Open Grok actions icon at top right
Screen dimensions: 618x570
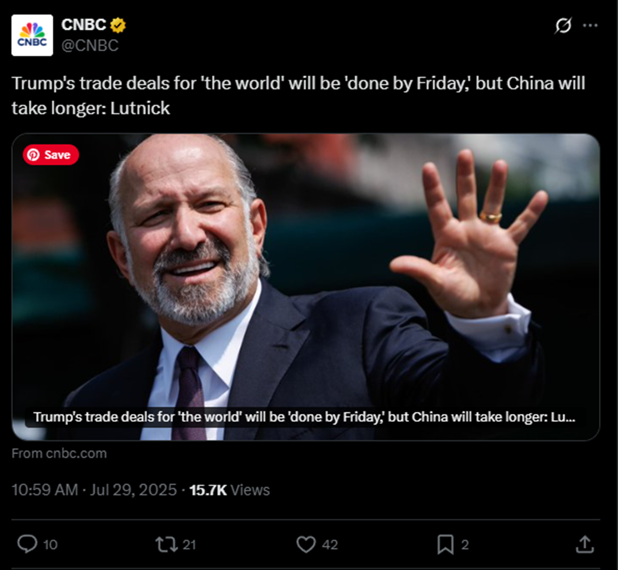(x=563, y=25)
